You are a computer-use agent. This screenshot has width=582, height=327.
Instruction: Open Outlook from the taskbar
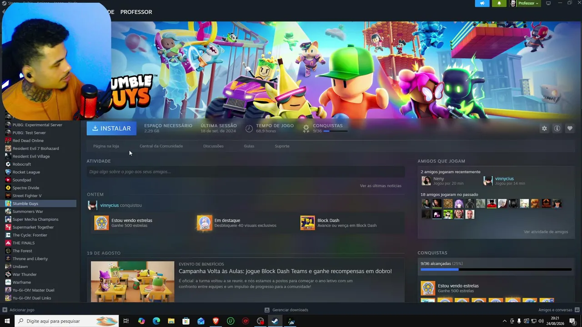(x=201, y=321)
